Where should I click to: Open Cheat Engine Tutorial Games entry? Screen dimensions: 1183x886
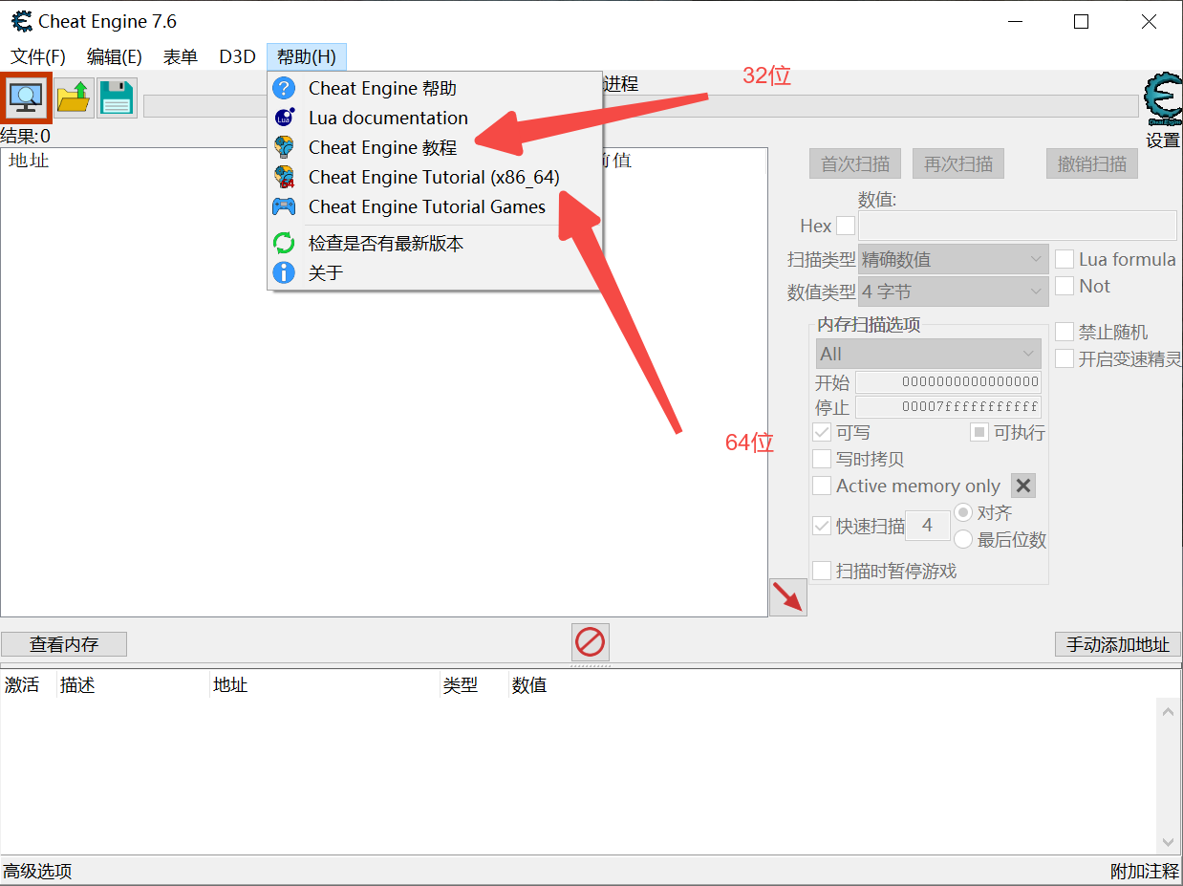(x=435, y=206)
